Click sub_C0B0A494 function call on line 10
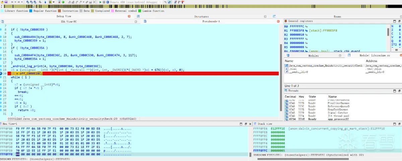Image resolution: width=402 pixels, height=161 pixels. coord(25,37)
